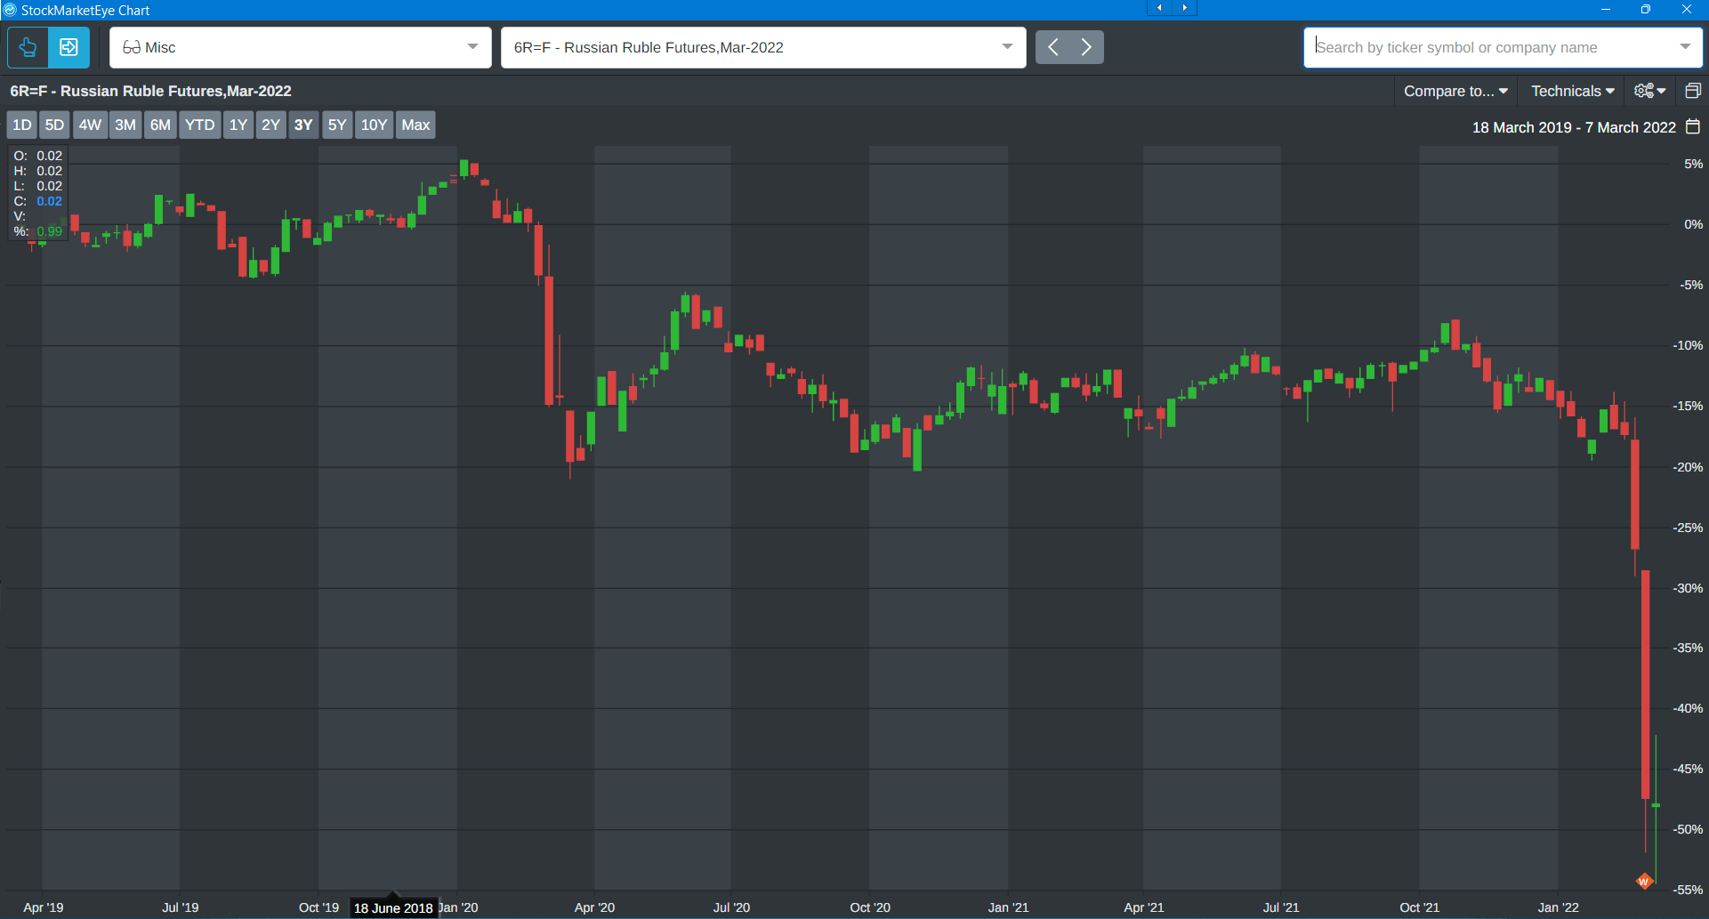Go to next symbol with right chevron

point(1086,47)
